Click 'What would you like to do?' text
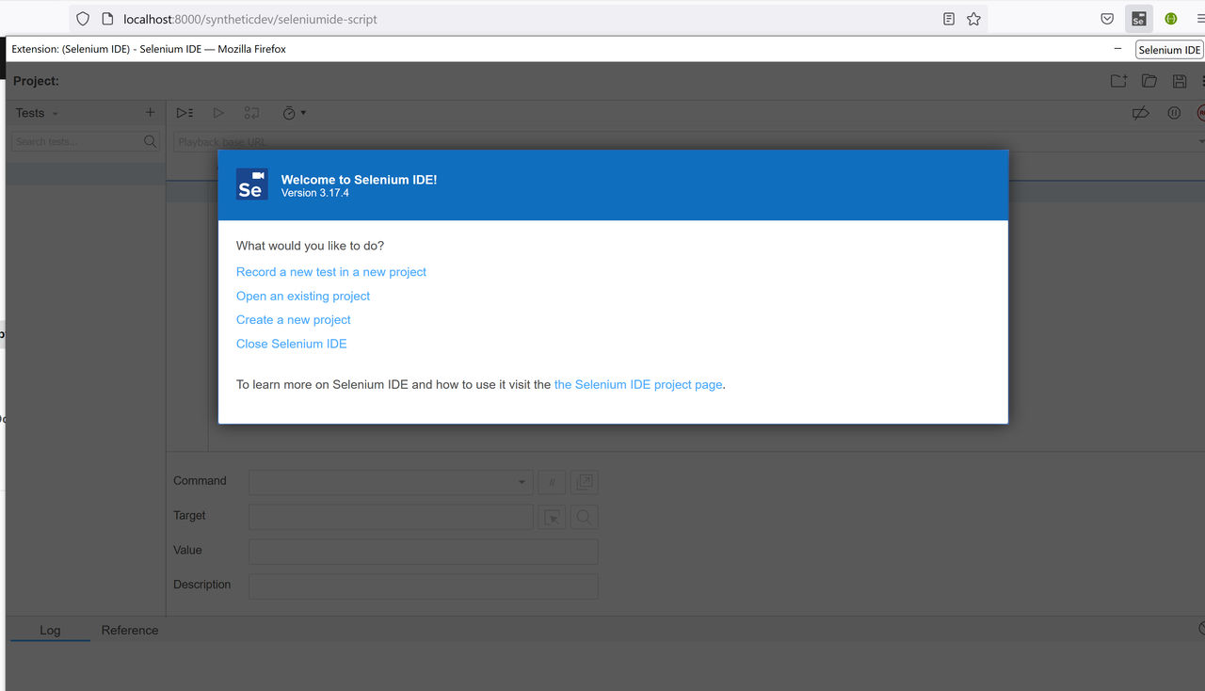 pos(310,246)
